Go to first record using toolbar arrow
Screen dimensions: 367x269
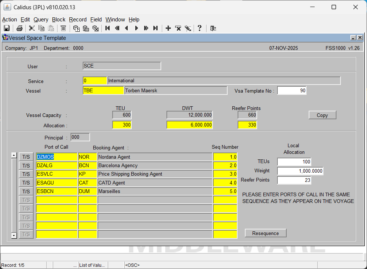pyautogui.click(x=108, y=28)
